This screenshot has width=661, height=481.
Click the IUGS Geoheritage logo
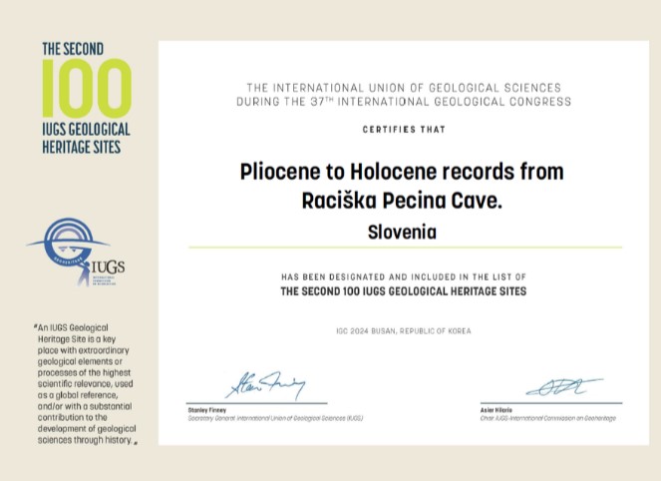point(76,251)
